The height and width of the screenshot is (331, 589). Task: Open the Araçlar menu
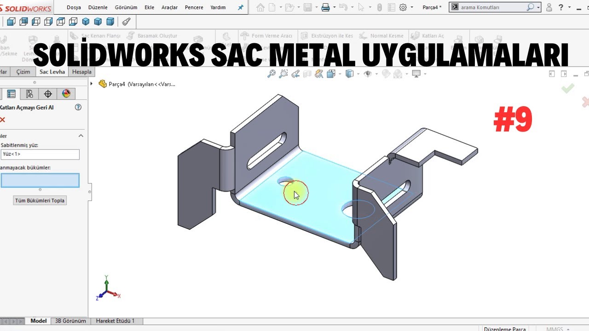click(169, 7)
